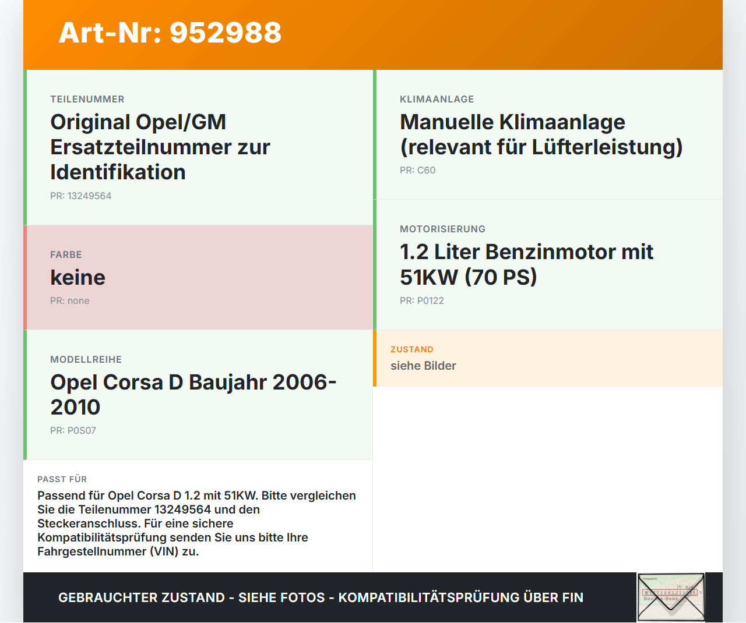Click the KLIMAANLAGE label

[437, 99]
